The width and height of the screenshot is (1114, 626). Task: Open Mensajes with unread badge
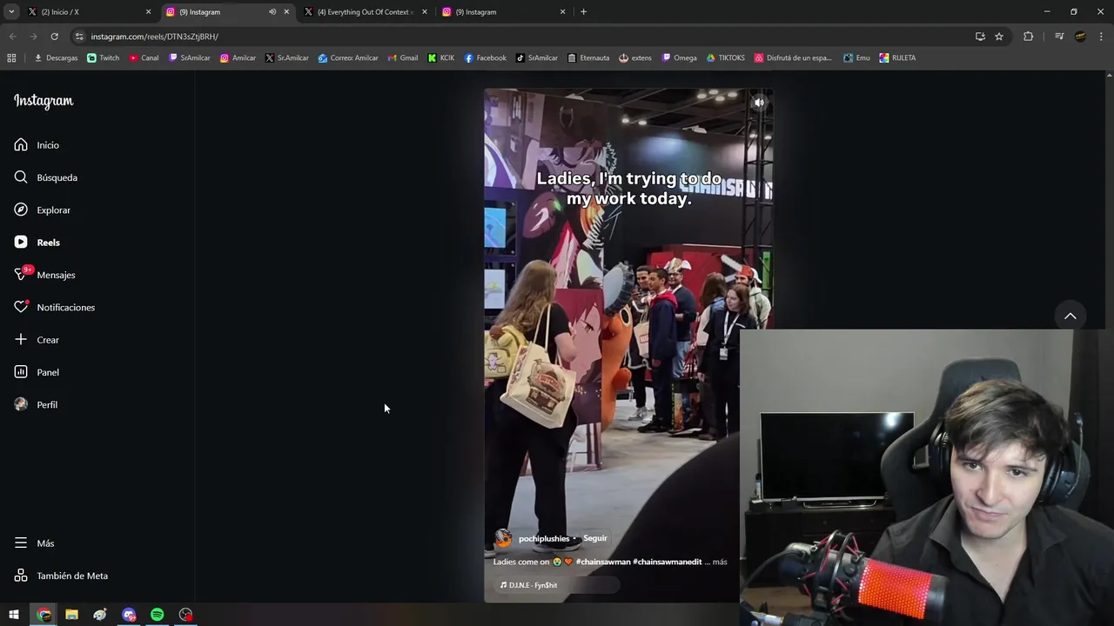coord(44,275)
